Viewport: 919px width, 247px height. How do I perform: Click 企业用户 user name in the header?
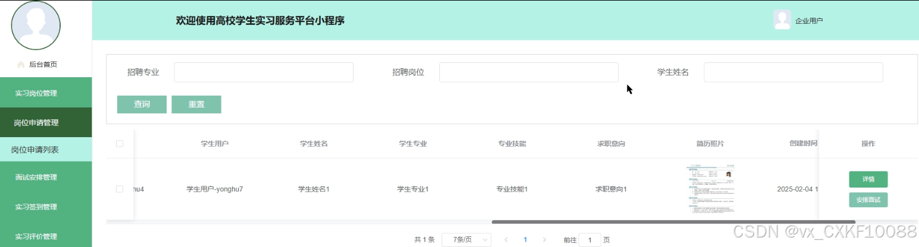tap(809, 21)
